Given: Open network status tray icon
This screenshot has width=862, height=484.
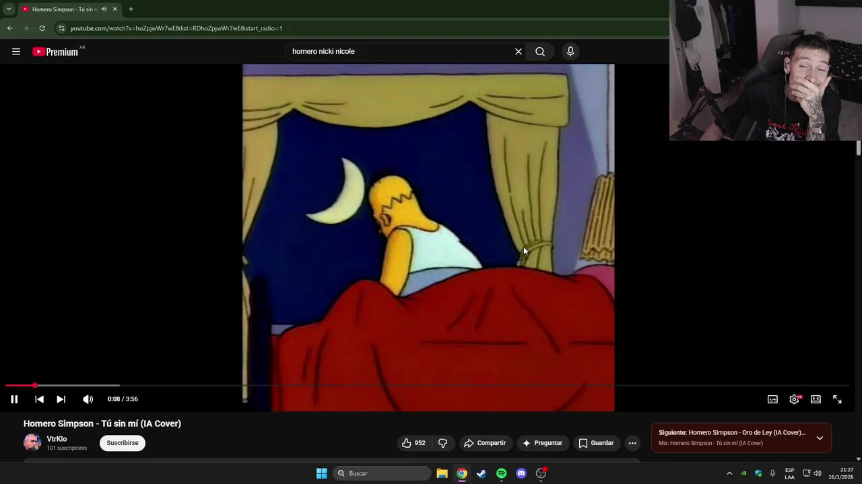Looking at the screenshot, I should [806, 473].
